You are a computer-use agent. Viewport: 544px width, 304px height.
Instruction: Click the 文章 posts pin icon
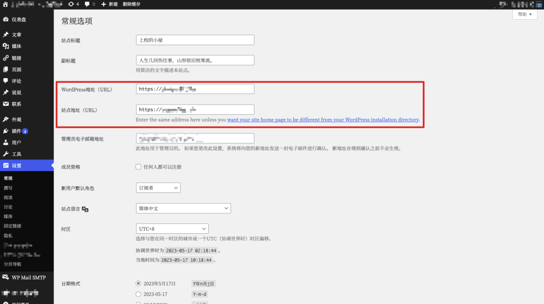[x=5, y=35]
